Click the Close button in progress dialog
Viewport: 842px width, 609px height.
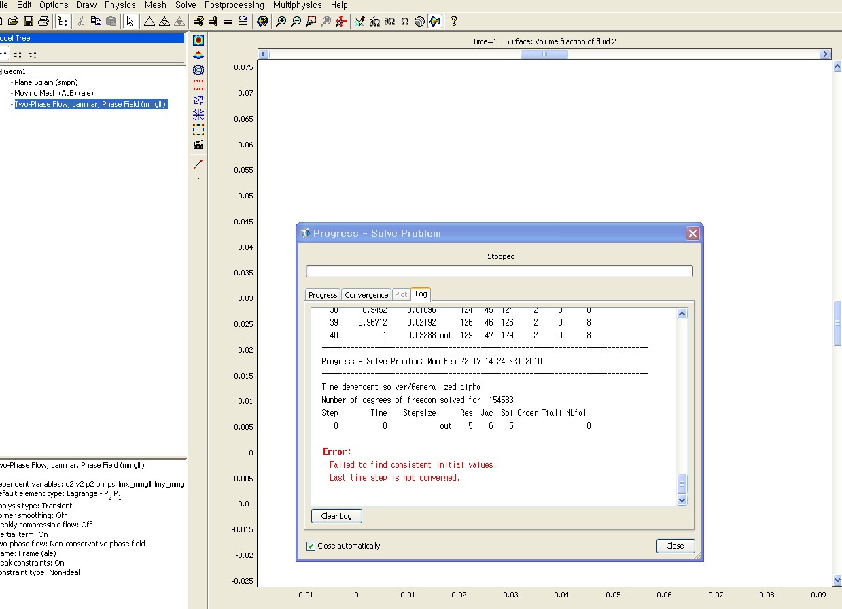pos(675,546)
